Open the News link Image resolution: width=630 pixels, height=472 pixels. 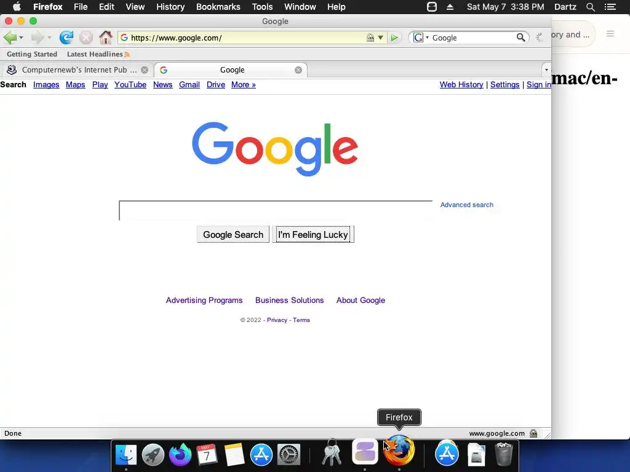[162, 85]
